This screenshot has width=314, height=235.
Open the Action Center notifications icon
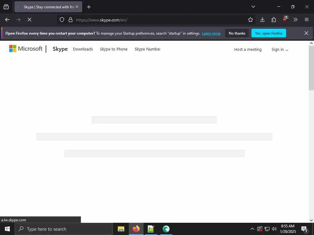pos(304,229)
